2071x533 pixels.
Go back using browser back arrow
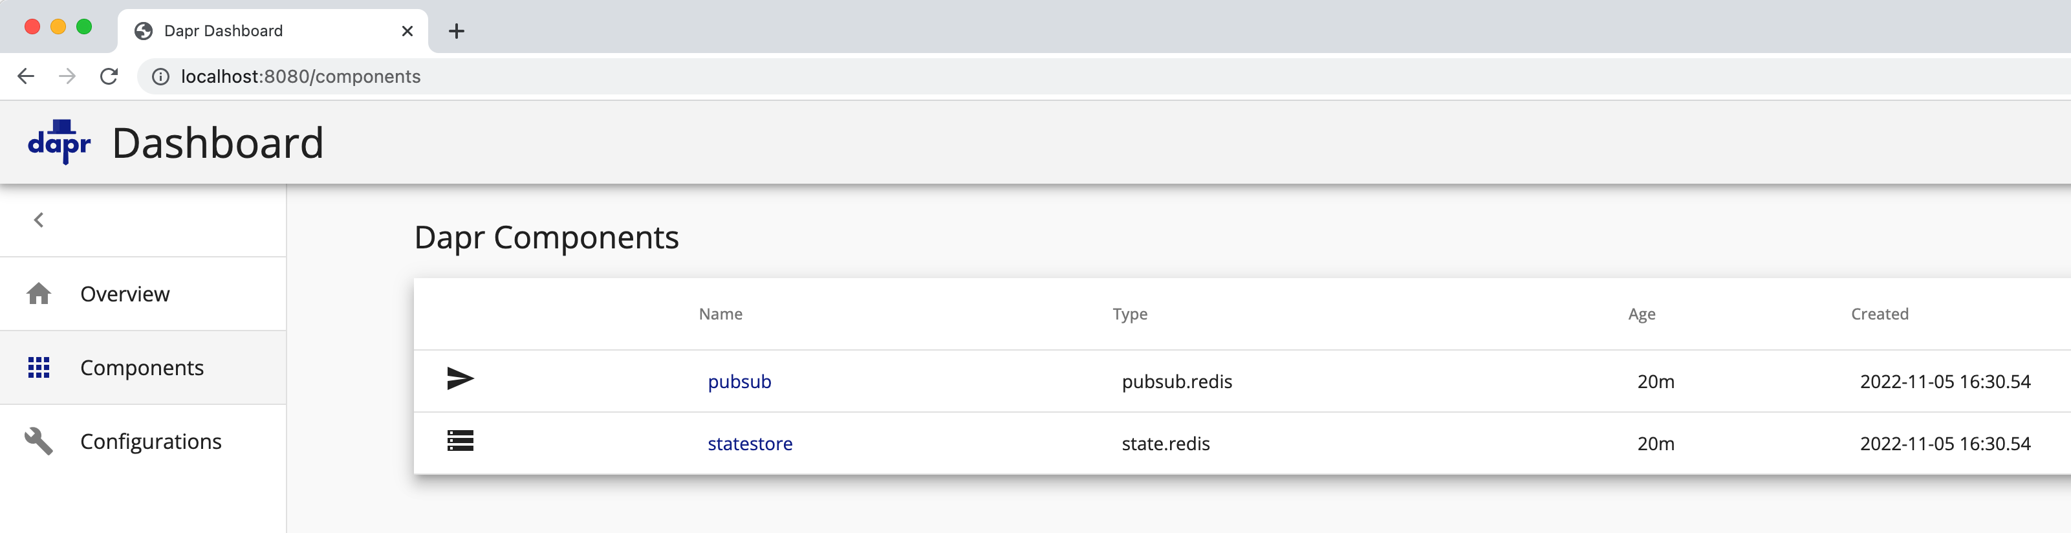(26, 76)
